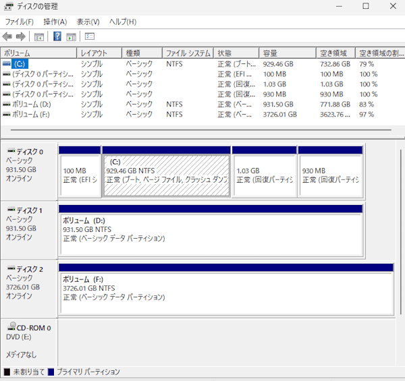The image size is (405, 381).
Task: Maximize the Disk Management window
Action: point(366,6)
